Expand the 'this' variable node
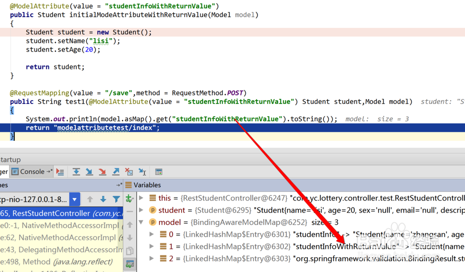 click(x=141, y=198)
